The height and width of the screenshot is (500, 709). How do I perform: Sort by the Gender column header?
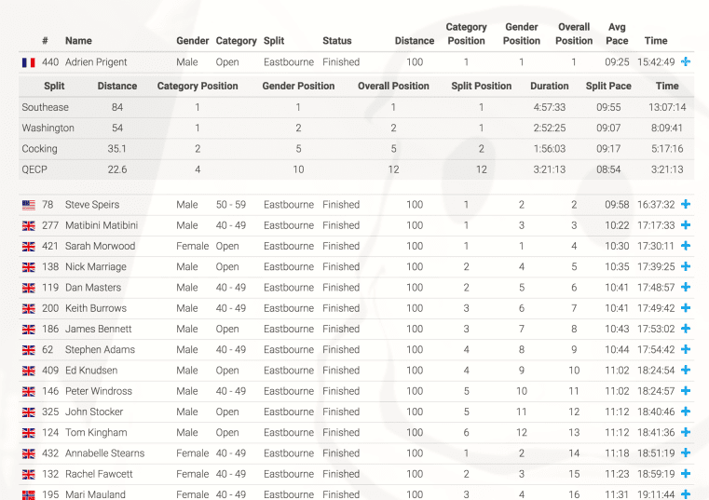pyautogui.click(x=193, y=41)
